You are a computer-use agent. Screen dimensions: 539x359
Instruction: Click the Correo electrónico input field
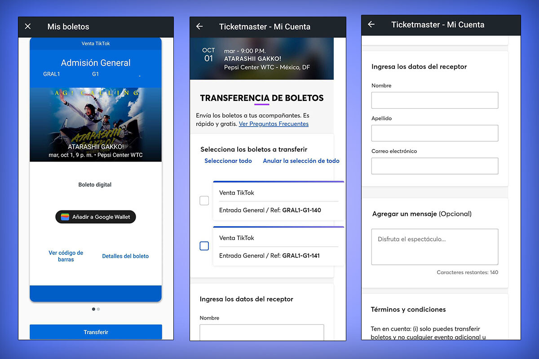pos(434,166)
